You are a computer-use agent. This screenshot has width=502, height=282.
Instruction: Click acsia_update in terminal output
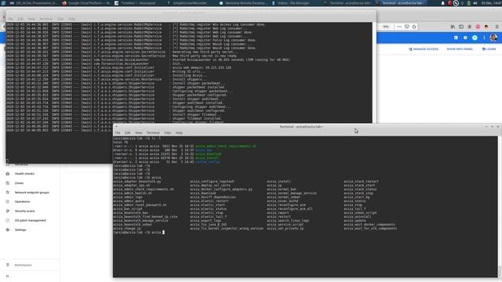pos(355,221)
